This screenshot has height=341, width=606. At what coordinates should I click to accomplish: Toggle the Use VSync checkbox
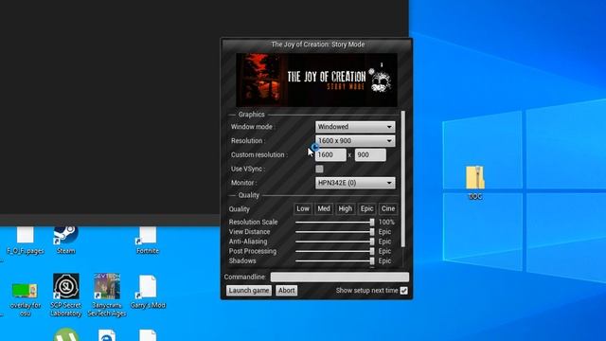[319, 169]
